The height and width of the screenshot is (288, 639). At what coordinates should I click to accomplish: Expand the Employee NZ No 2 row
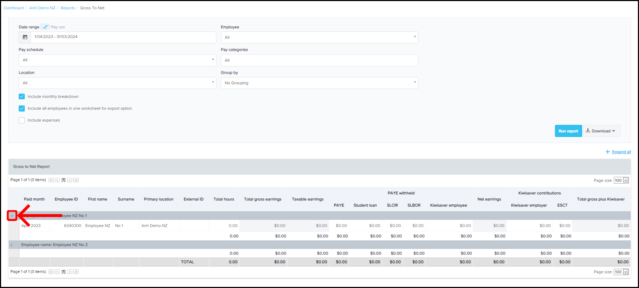tap(12, 245)
